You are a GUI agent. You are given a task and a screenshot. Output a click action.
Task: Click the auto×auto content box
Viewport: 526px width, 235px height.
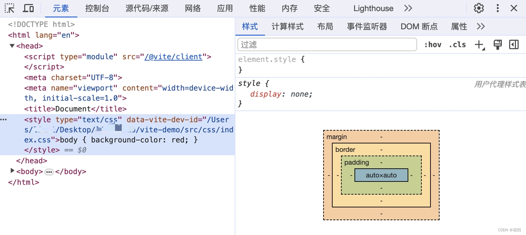coord(381,175)
